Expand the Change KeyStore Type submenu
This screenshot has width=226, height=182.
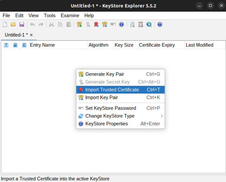pyautogui.click(x=121, y=116)
